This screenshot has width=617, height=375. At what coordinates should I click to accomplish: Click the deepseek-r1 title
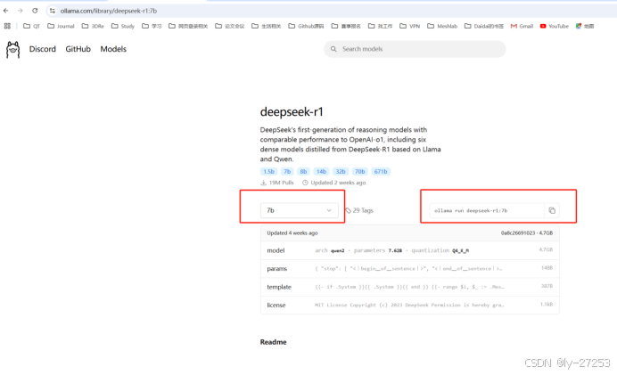pos(292,112)
